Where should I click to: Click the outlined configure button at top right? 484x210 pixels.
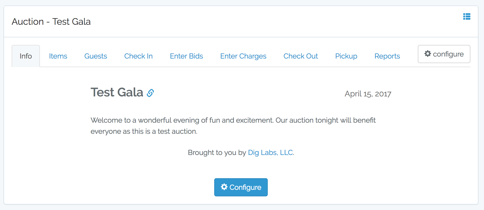pyautogui.click(x=444, y=54)
